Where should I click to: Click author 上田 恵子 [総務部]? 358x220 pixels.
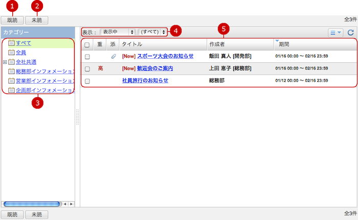(230, 68)
